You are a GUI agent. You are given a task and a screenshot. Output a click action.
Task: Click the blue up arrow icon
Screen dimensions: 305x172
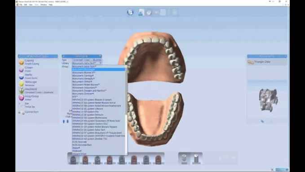tap(64, 121)
